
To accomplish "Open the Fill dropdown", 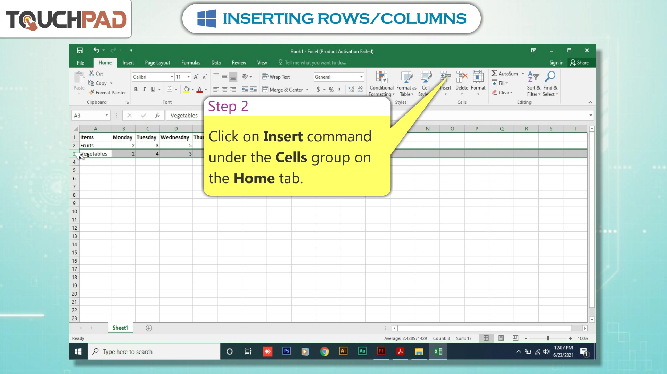I will coord(500,83).
